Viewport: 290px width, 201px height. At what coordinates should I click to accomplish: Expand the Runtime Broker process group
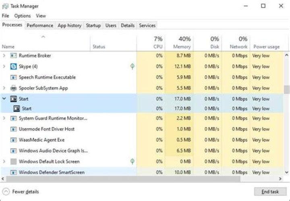click(4, 55)
